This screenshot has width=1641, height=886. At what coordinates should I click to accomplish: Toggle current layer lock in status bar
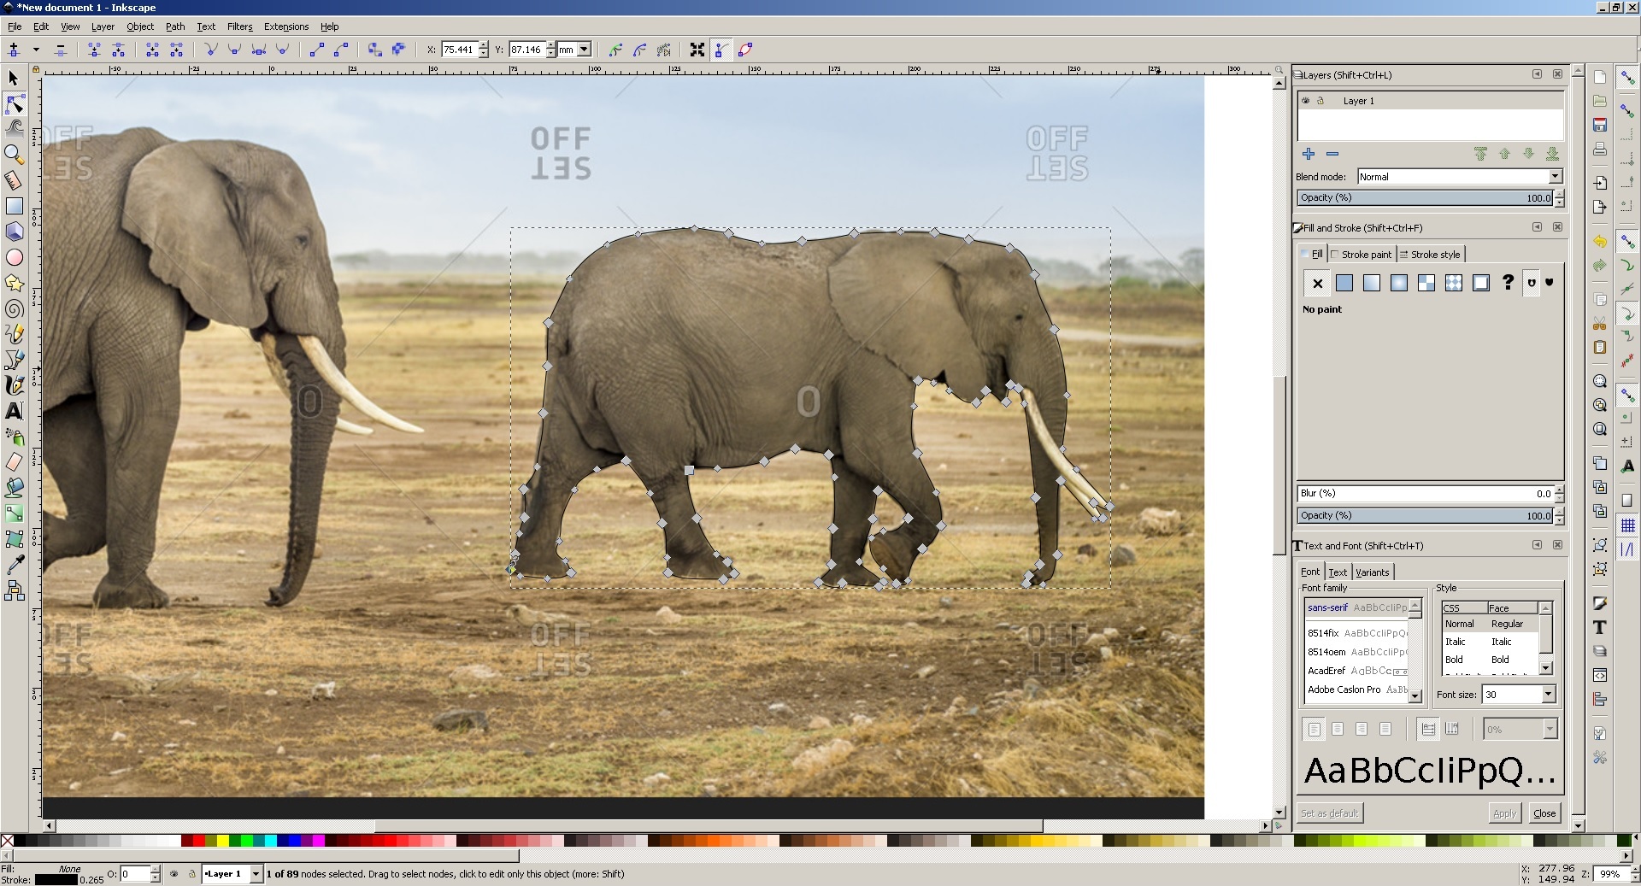[x=191, y=874]
